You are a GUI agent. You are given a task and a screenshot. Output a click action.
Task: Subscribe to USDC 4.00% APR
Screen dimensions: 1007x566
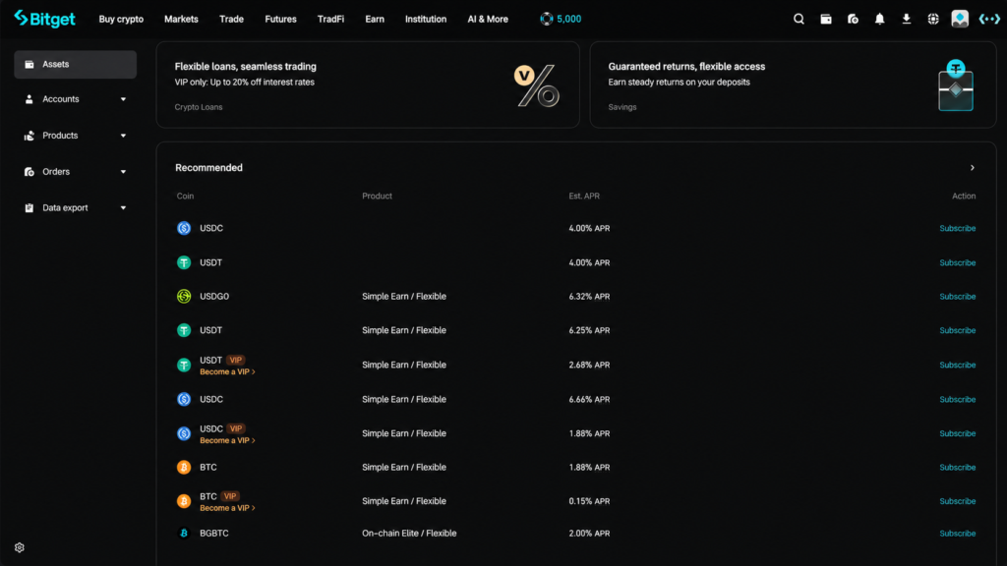pyautogui.click(x=957, y=228)
